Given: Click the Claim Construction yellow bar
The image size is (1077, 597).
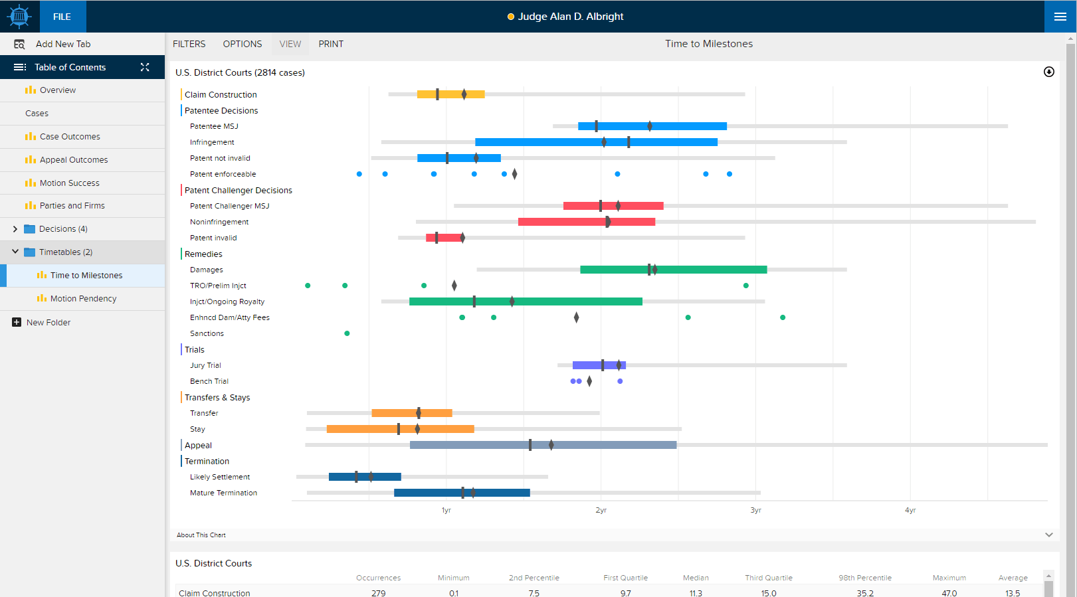Looking at the screenshot, I should point(450,94).
